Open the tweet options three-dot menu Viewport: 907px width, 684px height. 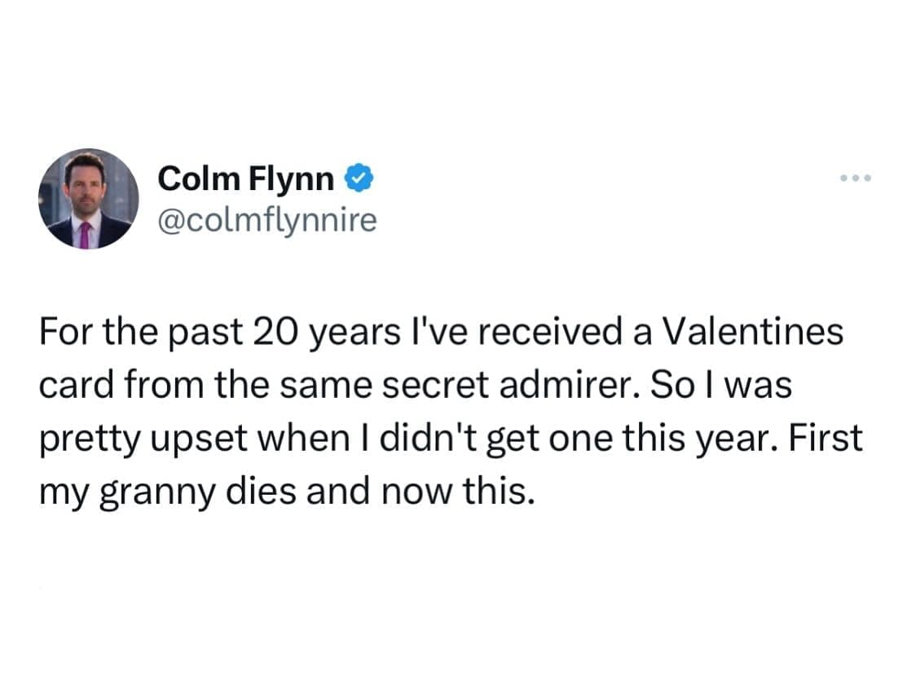tap(854, 178)
